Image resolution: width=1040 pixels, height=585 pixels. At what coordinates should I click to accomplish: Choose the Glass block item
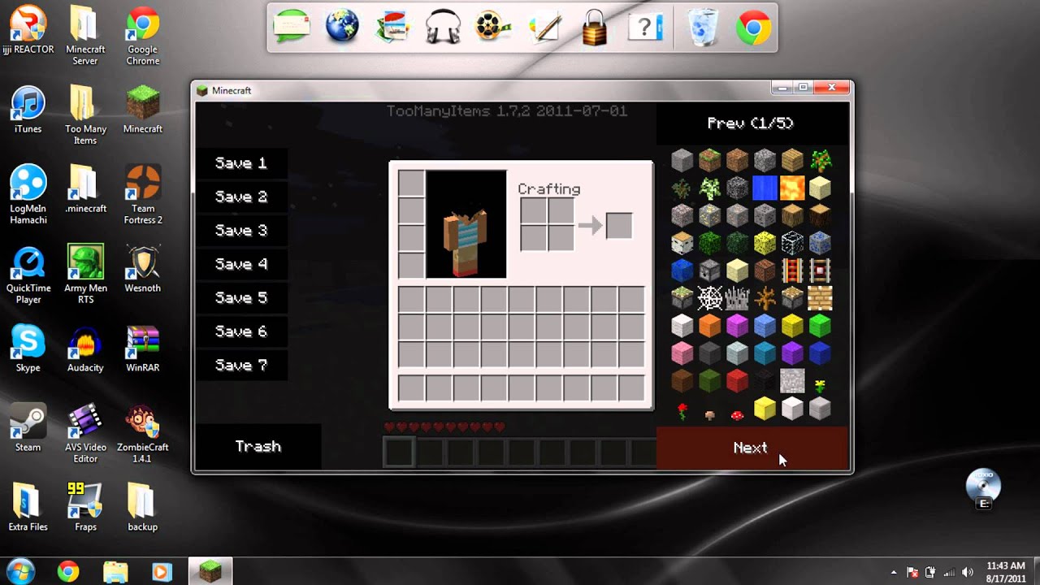pyautogui.click(x=792, y=243)
